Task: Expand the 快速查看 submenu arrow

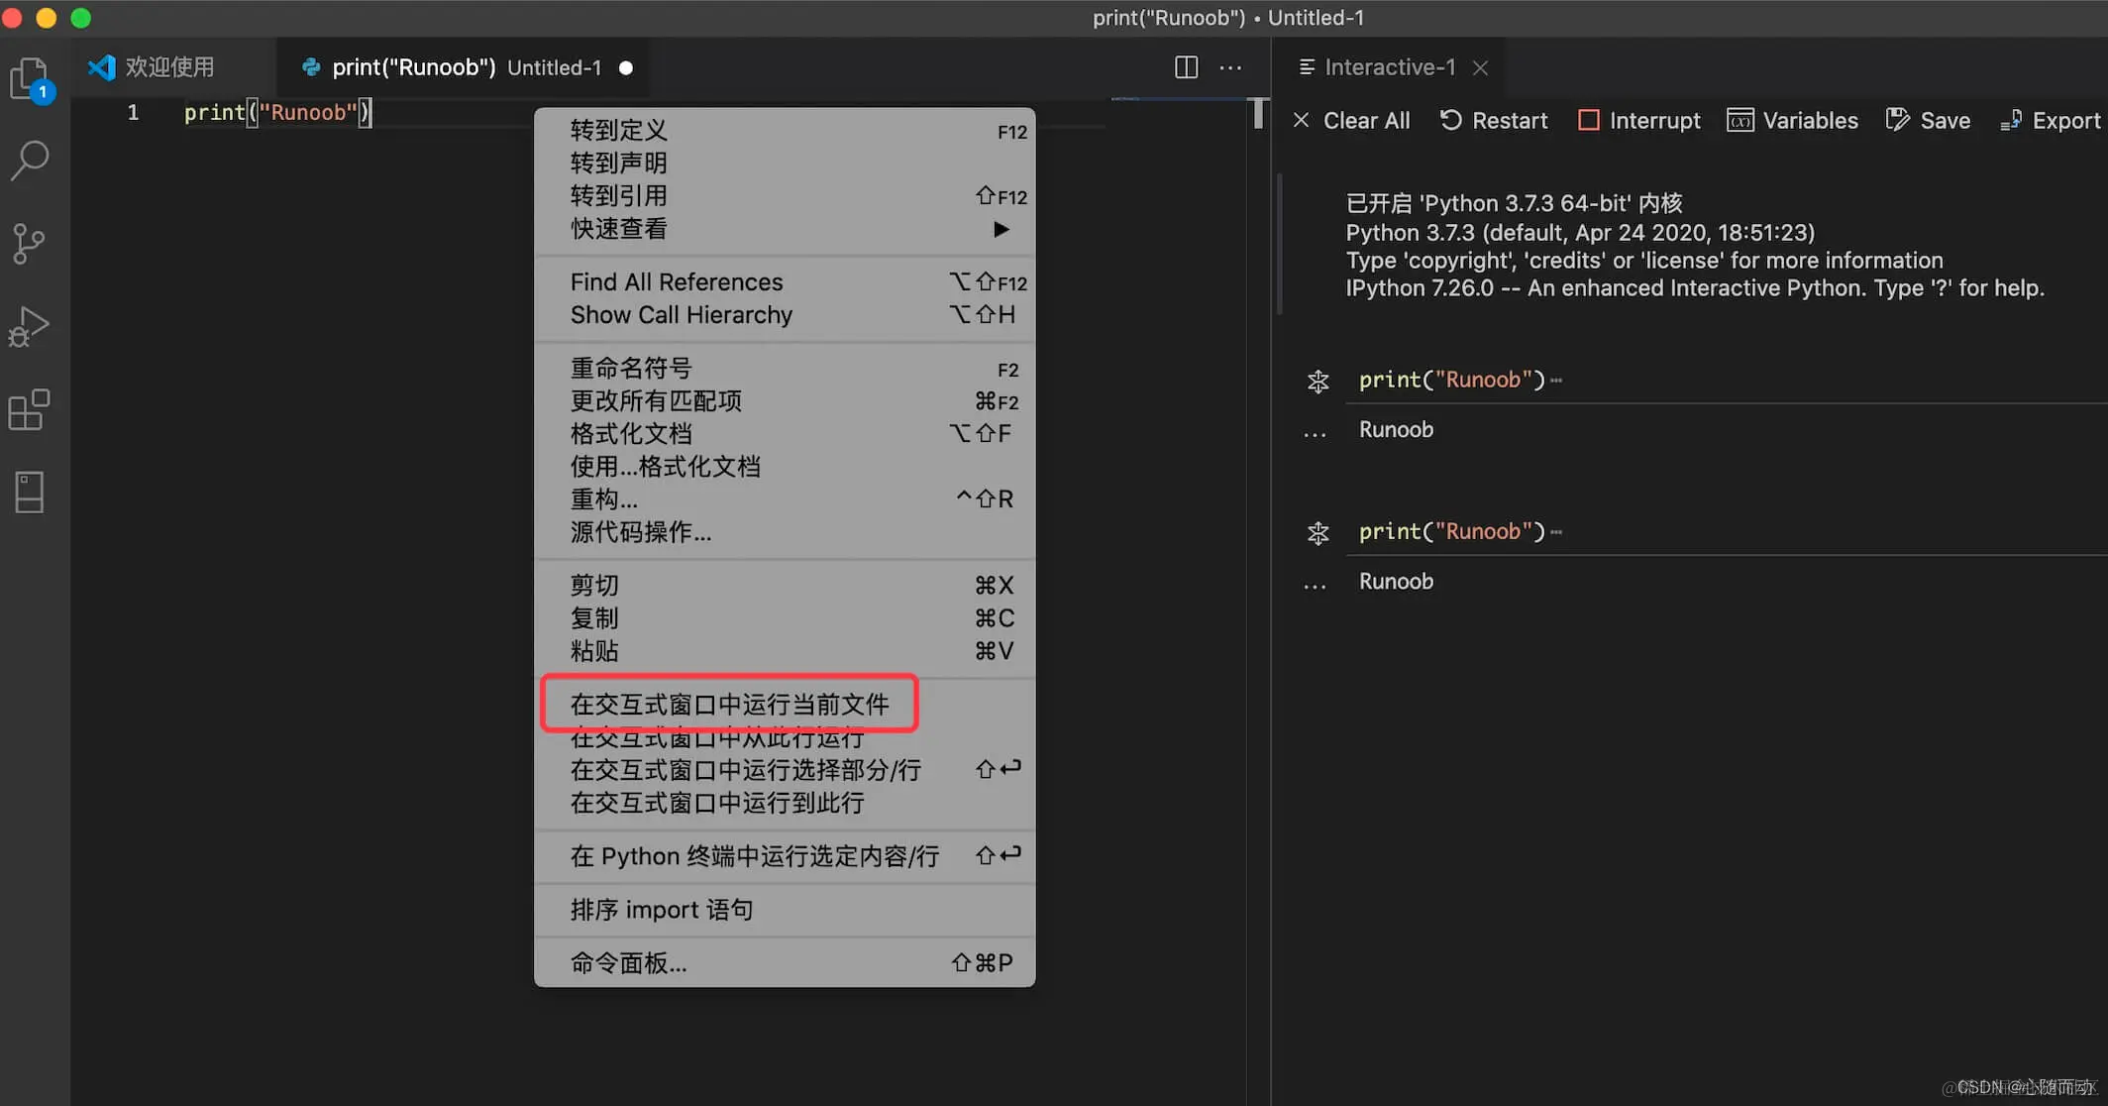Action: point(1001,229)
